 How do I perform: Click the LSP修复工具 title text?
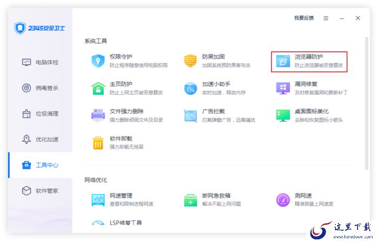point(126,223)
